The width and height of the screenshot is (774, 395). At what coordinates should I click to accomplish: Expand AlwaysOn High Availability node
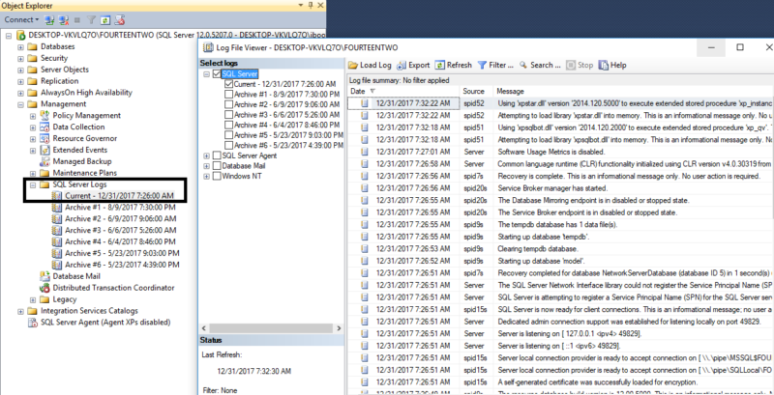point(20,93)
